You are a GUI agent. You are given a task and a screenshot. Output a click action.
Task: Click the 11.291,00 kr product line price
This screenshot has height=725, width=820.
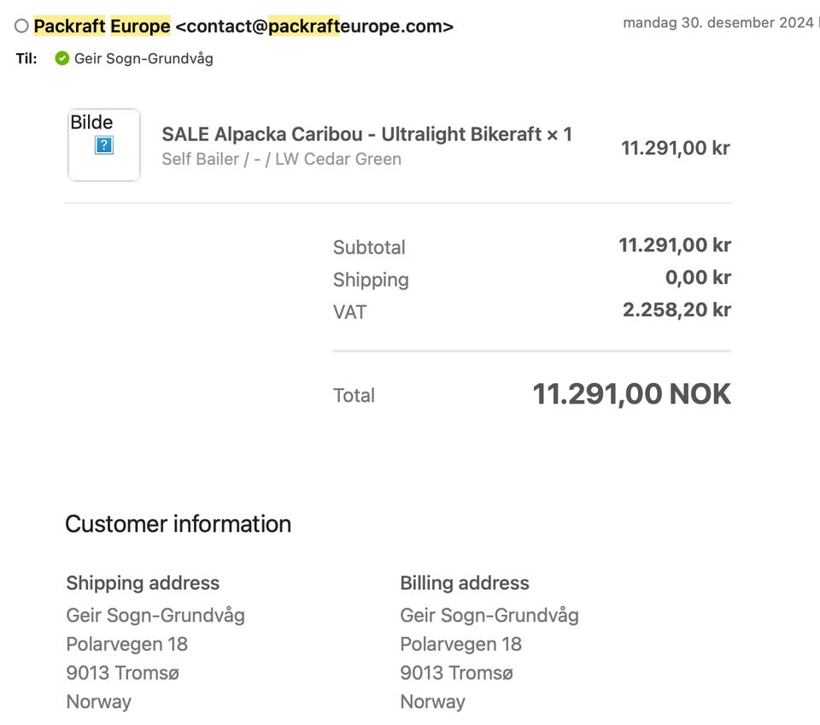675,148
